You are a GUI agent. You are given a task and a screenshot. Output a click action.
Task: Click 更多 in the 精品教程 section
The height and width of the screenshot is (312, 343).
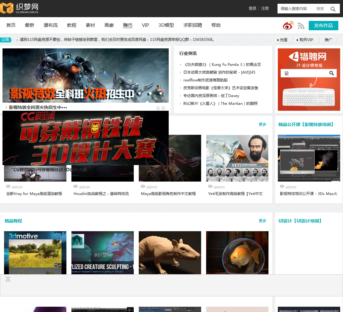(263, 221)
